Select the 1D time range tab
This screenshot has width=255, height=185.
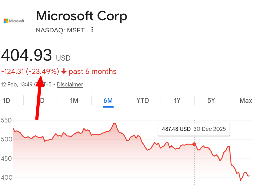7,101
